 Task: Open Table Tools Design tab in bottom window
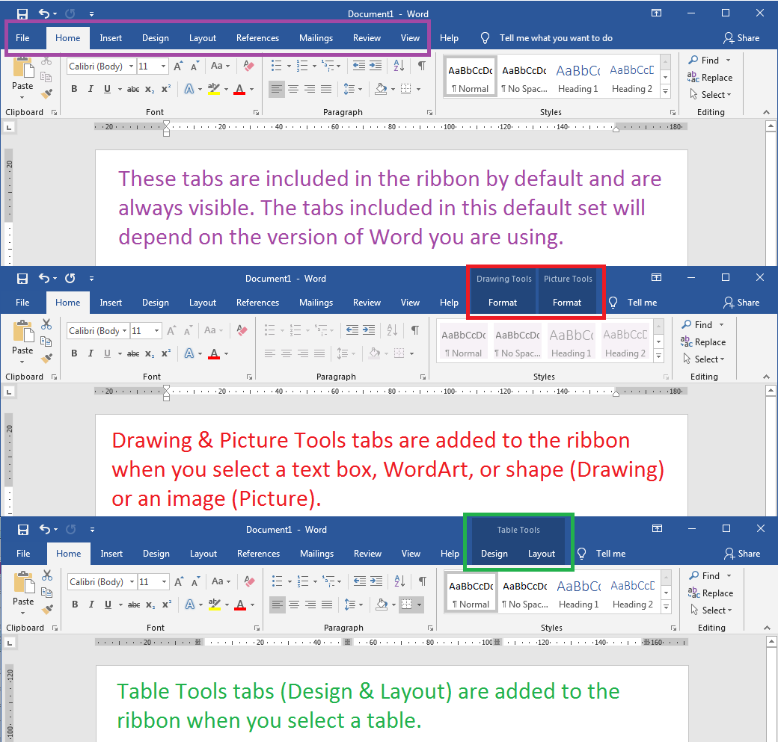click(x=494, y=554)
